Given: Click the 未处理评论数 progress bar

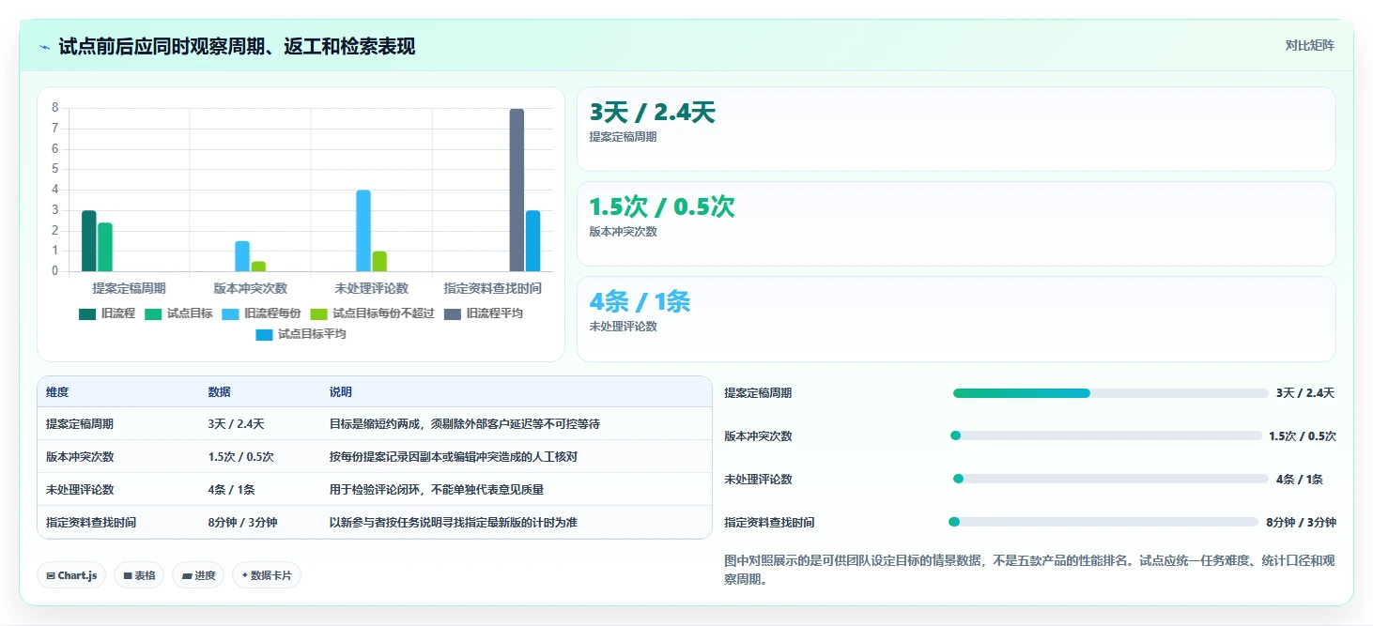Looking at the screenshot, I should (x=1111, y=479).
